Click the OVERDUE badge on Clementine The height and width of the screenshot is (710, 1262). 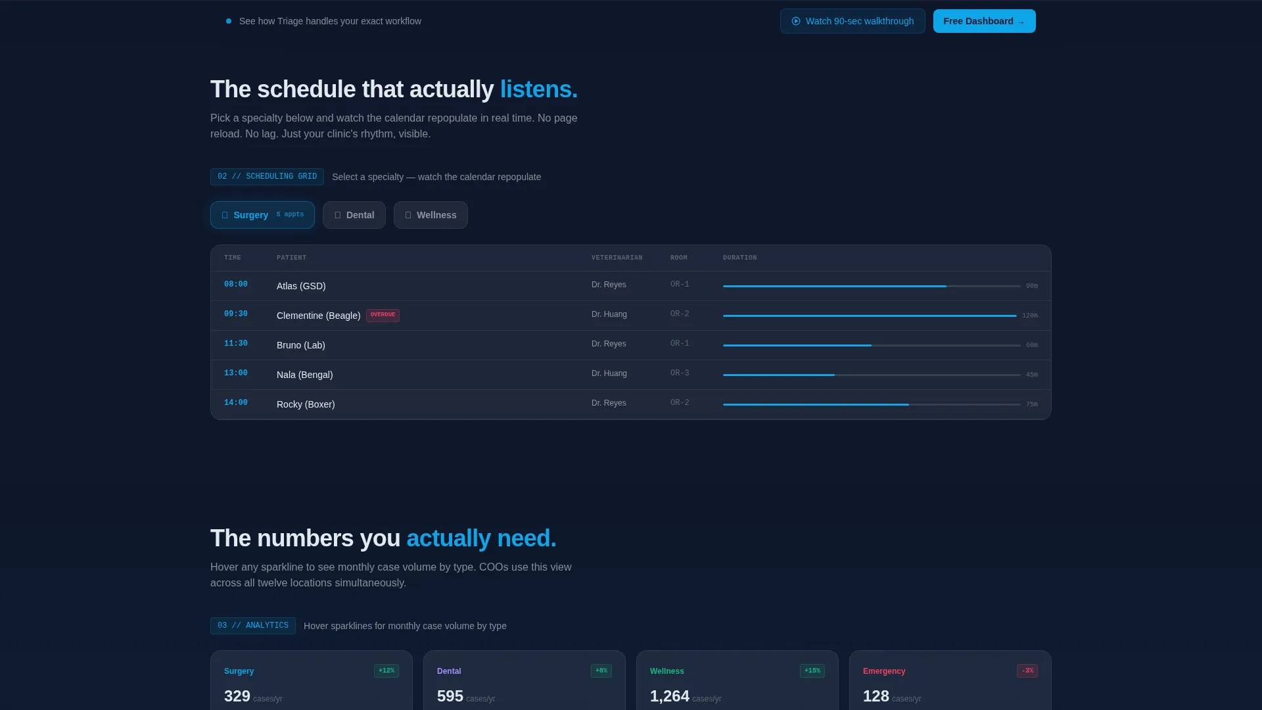pos(383,315)
